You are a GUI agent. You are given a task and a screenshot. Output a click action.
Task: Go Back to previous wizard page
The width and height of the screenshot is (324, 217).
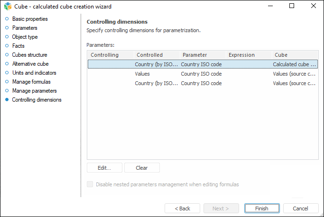click(x=182, y=208)
